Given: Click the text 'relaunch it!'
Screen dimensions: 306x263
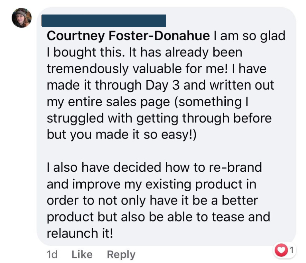Looking at the screenshot, I should [80, 233].
